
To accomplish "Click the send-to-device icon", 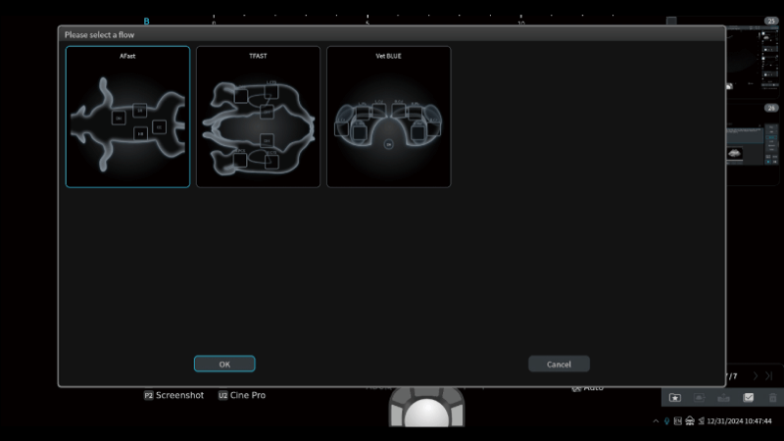I will click(699, 398).
